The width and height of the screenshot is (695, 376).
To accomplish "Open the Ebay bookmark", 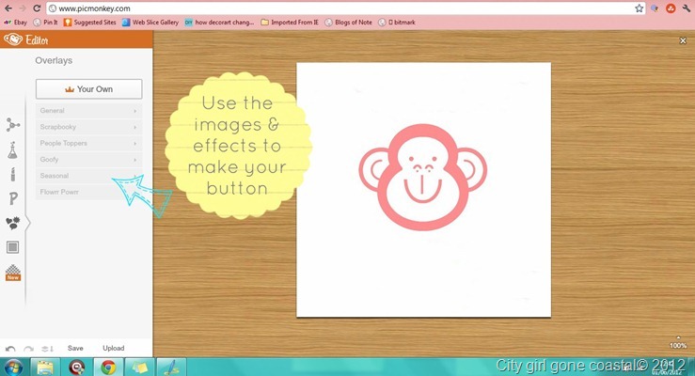I will (15, 23).
